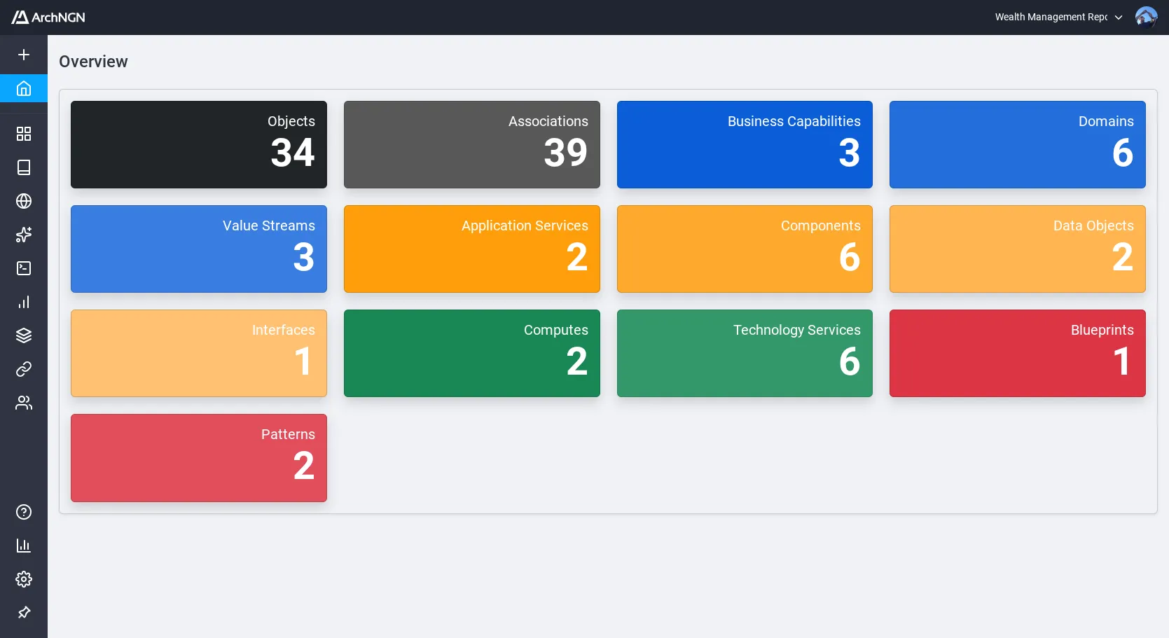Click the bar chart analytics icon
The width and height of the screenshot is (1169, 638).
pyautogui.click(x=23, y=302)
